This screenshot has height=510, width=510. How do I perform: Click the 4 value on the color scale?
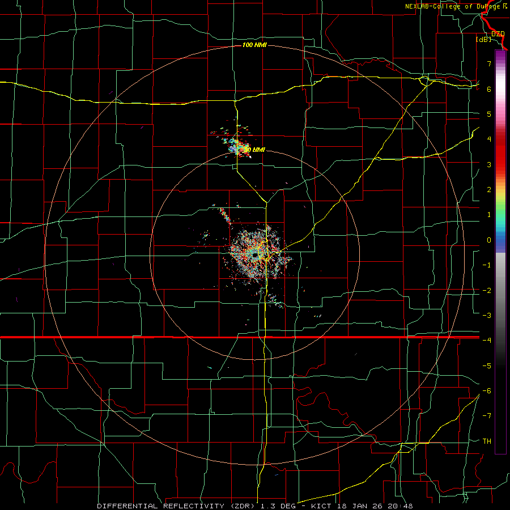(489, 139)
